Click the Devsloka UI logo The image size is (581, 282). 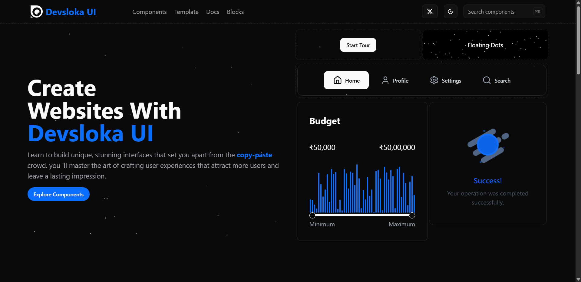point(63,11)
